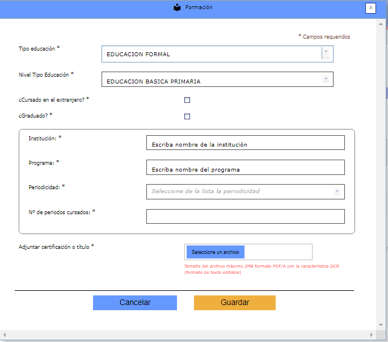Toggle the ¿Graduado? checkbox

(187, 116)
